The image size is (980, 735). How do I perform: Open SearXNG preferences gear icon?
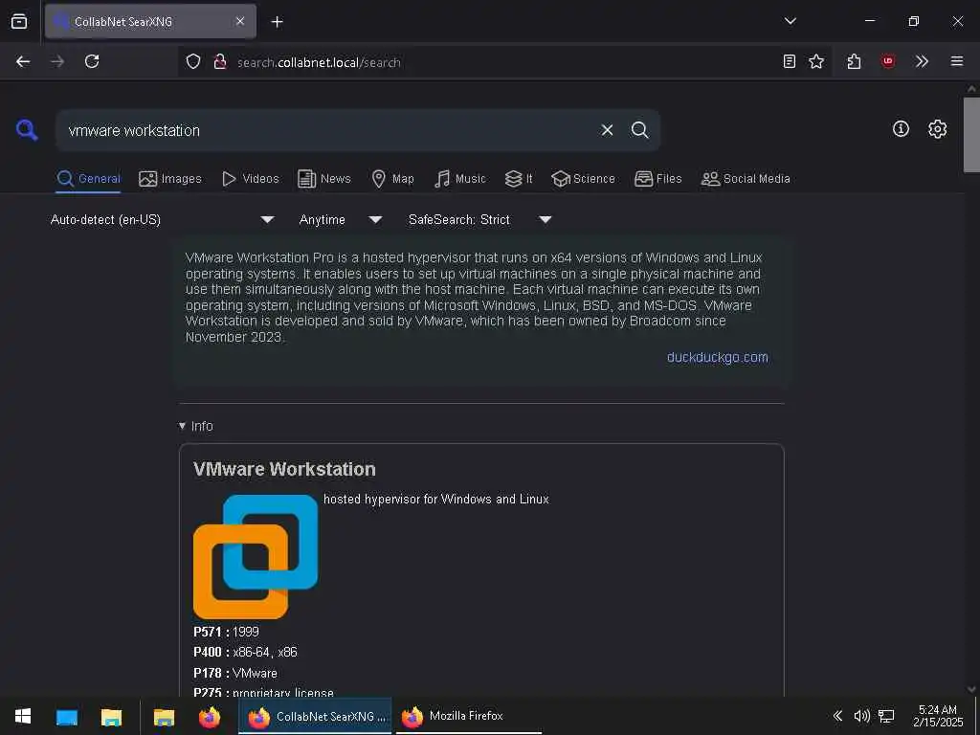937,129
